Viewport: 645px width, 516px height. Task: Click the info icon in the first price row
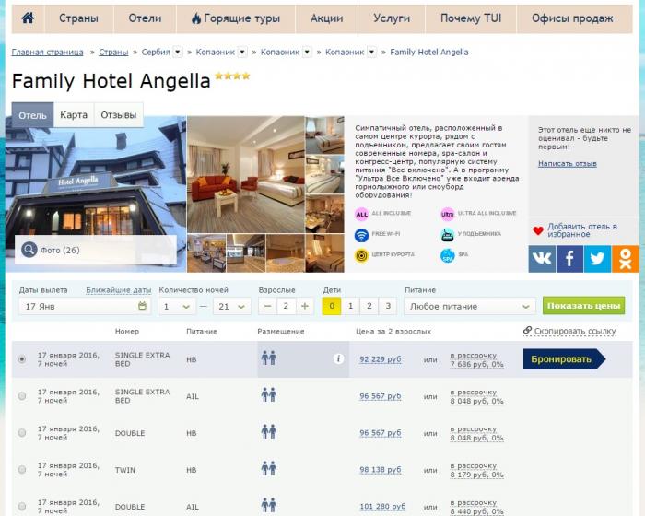pos(338,358)
